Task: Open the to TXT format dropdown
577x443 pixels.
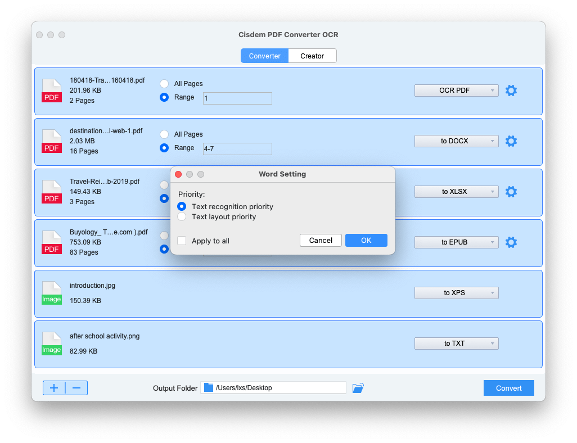Action: point(456,343)
